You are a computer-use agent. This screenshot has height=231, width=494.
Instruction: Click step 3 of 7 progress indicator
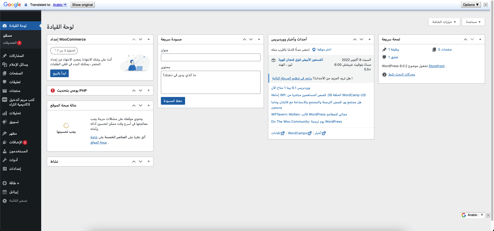coord(64,51)
